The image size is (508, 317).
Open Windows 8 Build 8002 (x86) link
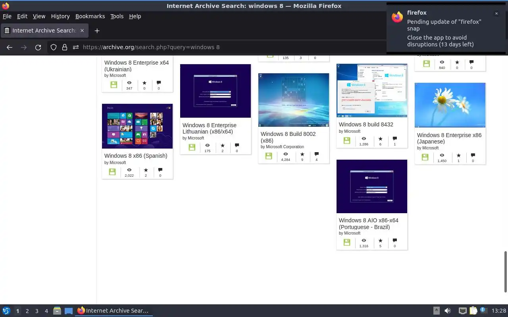(288, 137)
